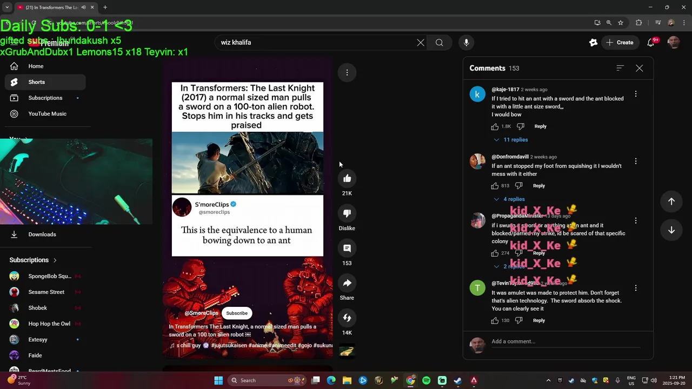The width and height of the screenshot is (692, 389).
Task: Dislike the amulet comment
Action: click(x=518, y=320)
